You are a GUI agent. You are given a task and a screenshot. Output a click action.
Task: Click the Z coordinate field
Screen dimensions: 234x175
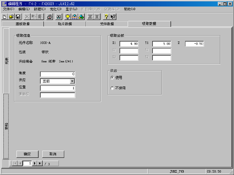tap(194, 44)
